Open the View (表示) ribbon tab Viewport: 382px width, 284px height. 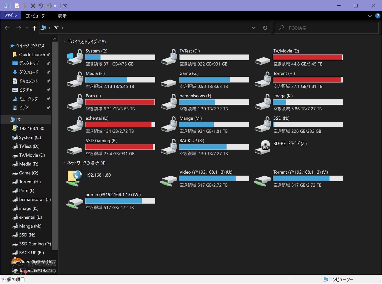pos(62,16)
